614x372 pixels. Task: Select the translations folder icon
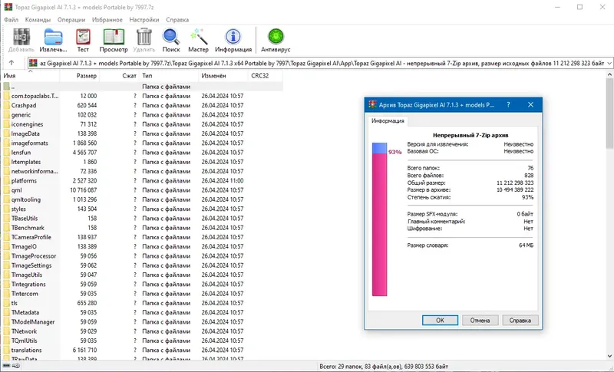(6, 350)
